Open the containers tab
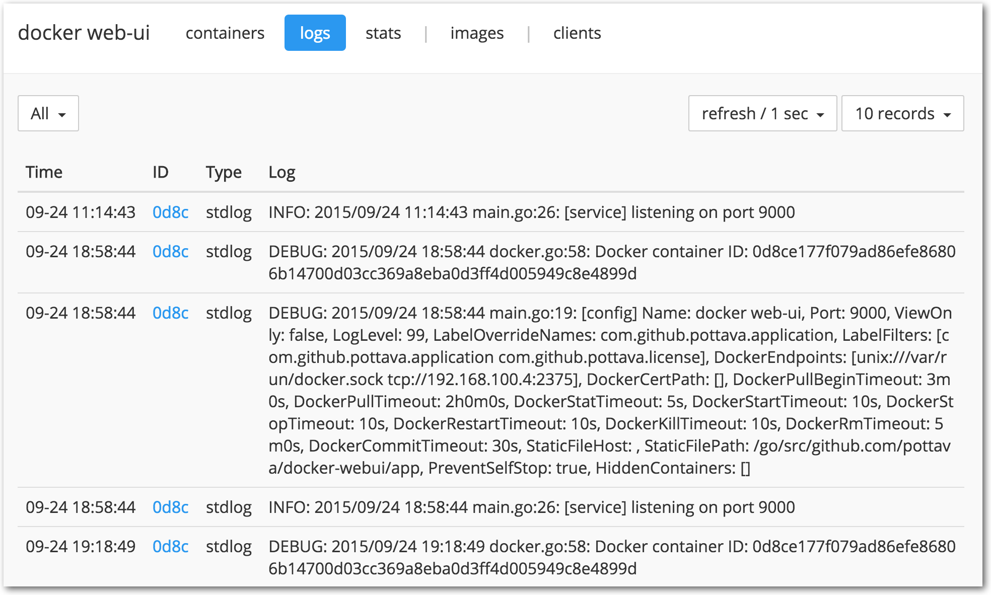 pos(225,33)
